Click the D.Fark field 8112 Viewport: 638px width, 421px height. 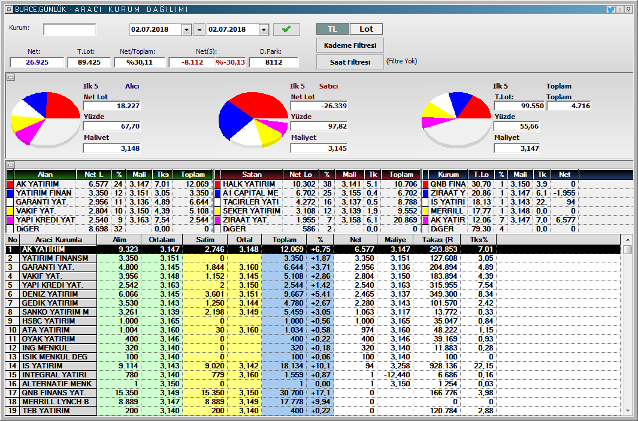point(273,62)
